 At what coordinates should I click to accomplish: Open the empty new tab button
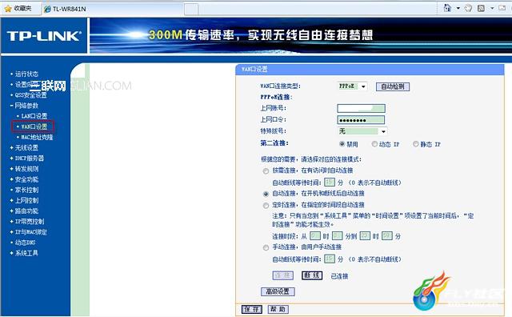pos(191,9)
